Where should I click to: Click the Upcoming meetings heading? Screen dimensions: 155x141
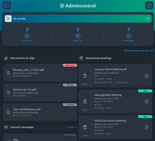click(x=98, y=58)
